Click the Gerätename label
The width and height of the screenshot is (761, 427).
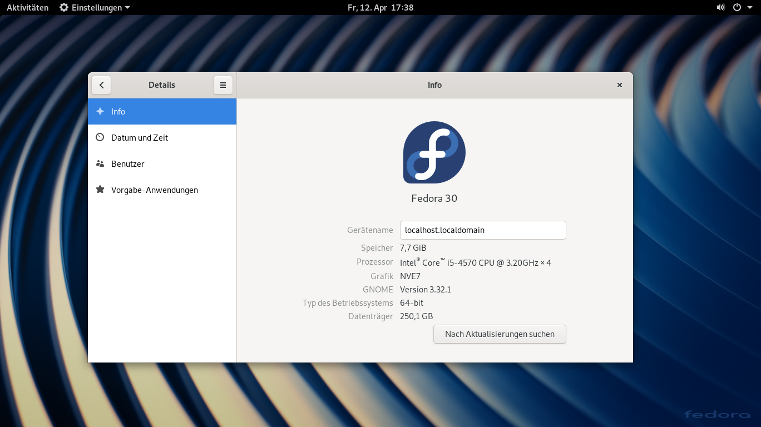click(x=370, y=230)
